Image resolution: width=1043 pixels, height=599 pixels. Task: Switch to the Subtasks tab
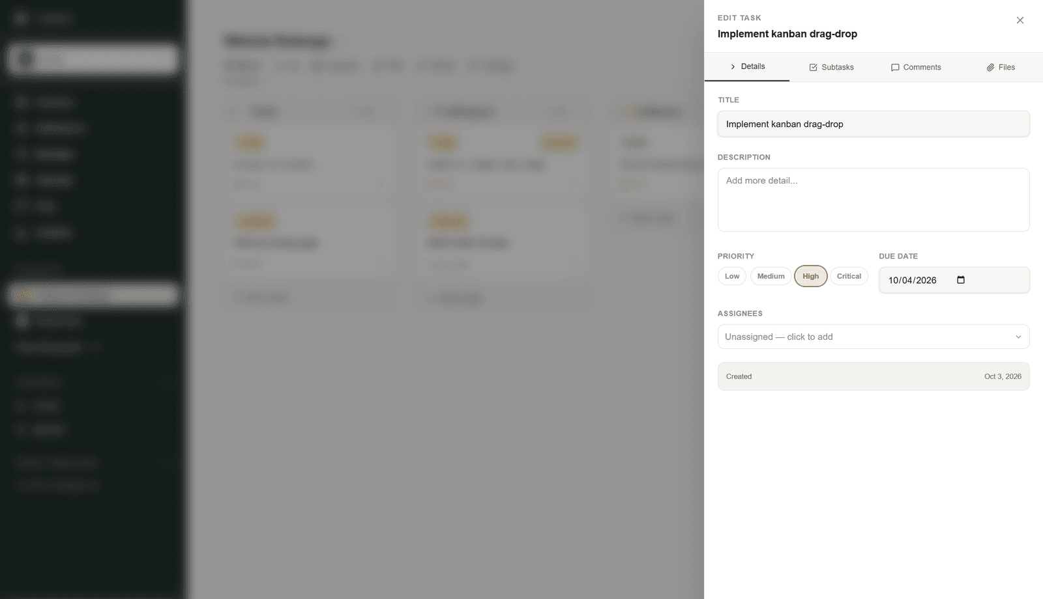[831, 67]
